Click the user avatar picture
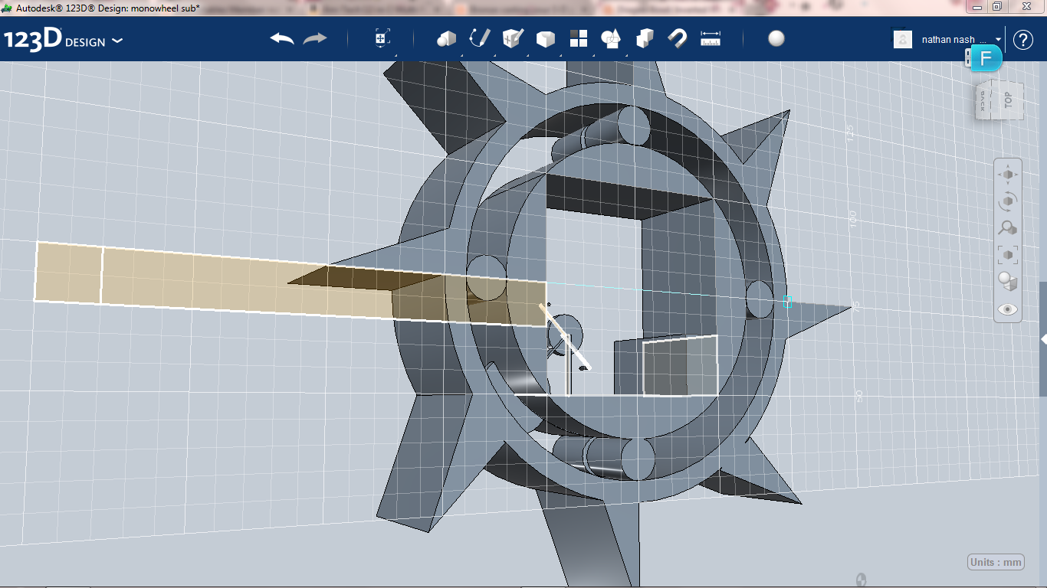 (x=903, y=39)
